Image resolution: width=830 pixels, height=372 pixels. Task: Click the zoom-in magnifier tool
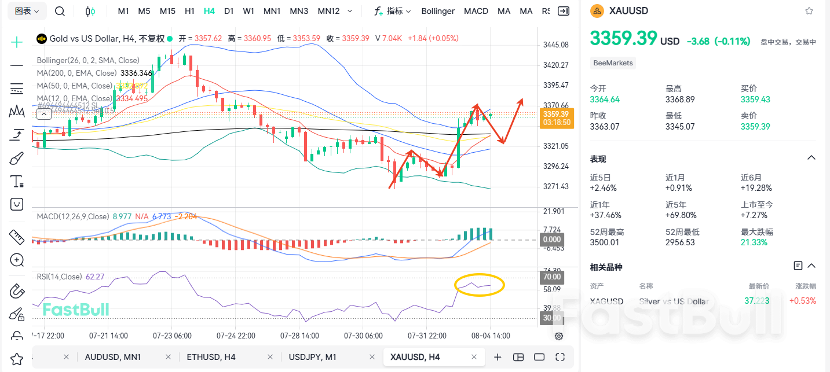pos(17,260)
